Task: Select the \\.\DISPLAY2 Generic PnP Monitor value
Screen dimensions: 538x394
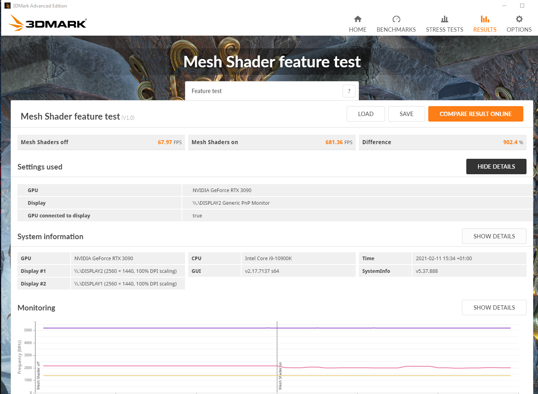Action: pos(231,203)
